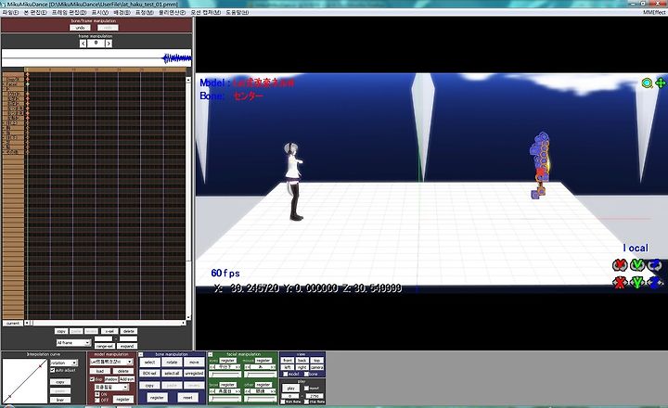Toggle the auto adjust checkbox
This screenshot has height=408, width=668.
52,370
